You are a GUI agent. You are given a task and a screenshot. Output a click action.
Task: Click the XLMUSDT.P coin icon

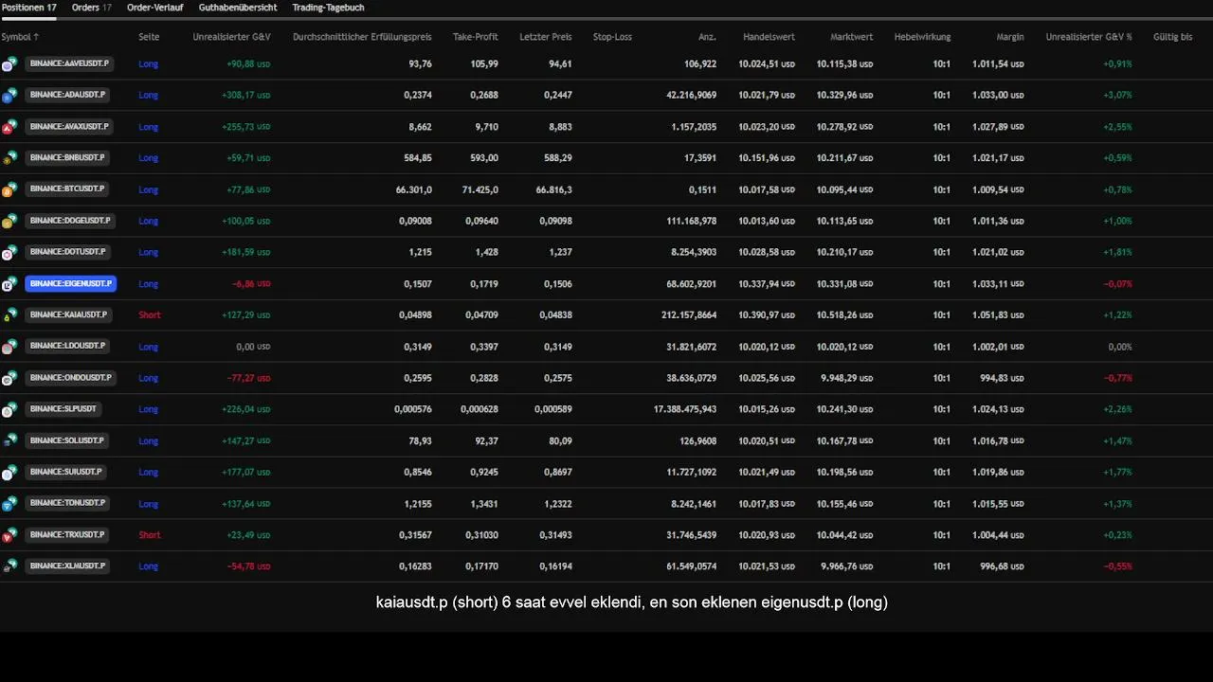[9, 566]
